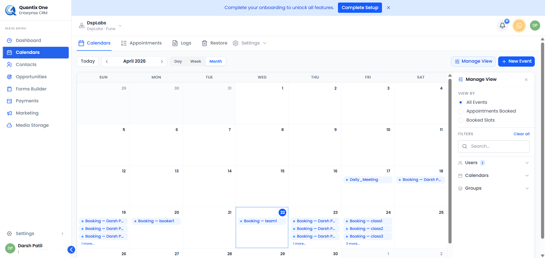Click the Quantix One logo
This screenshot has height=258, width=545.
click(x=11, y=10)
